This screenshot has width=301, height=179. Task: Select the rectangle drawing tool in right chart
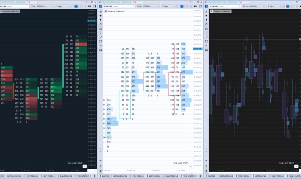point(206,42)
